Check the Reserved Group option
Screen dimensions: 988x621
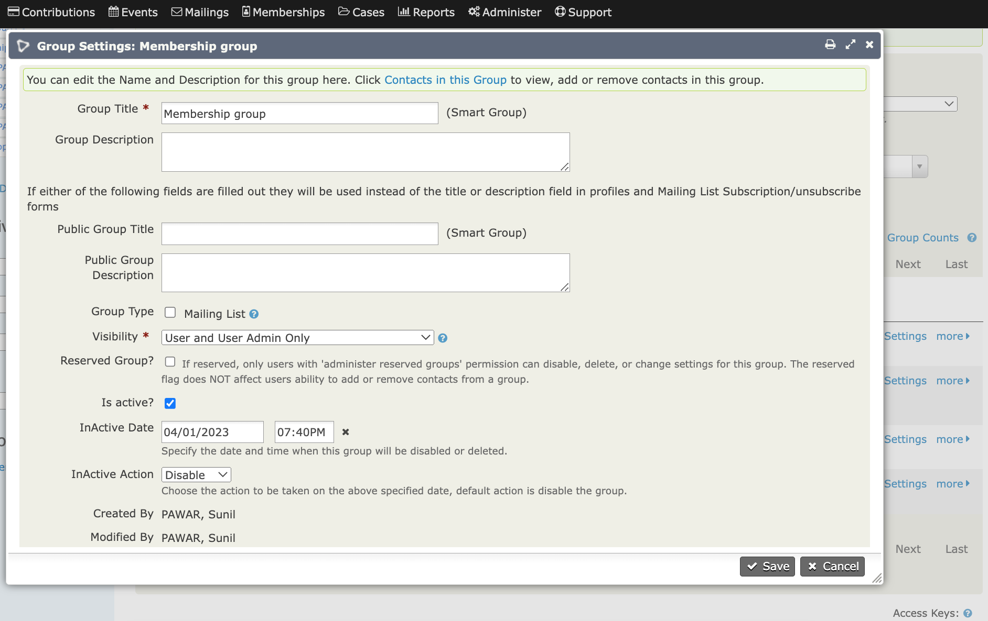[170, 362]
